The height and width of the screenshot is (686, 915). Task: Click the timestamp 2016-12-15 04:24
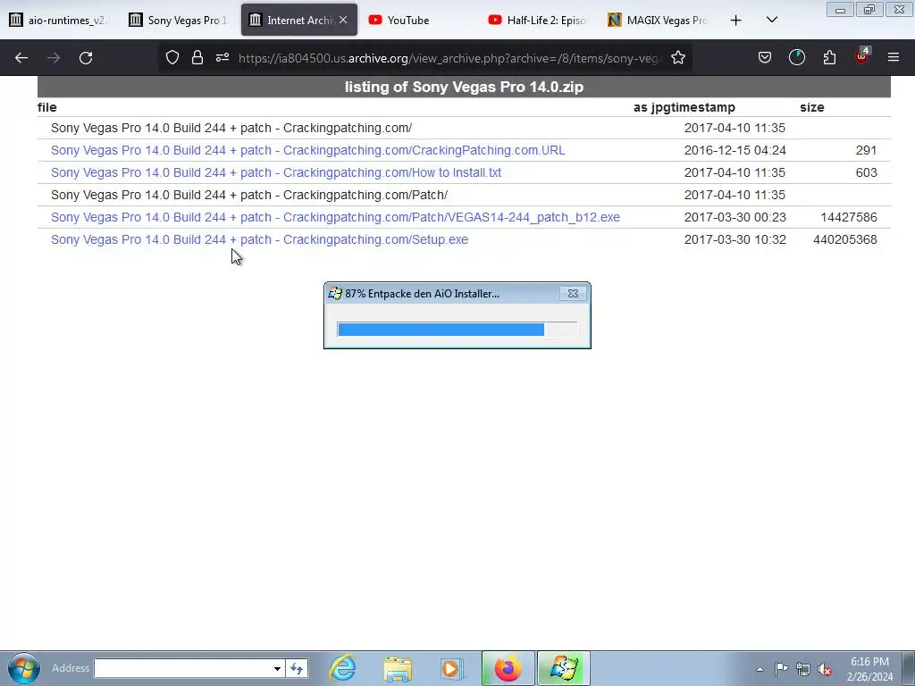(x=735, y=150)
